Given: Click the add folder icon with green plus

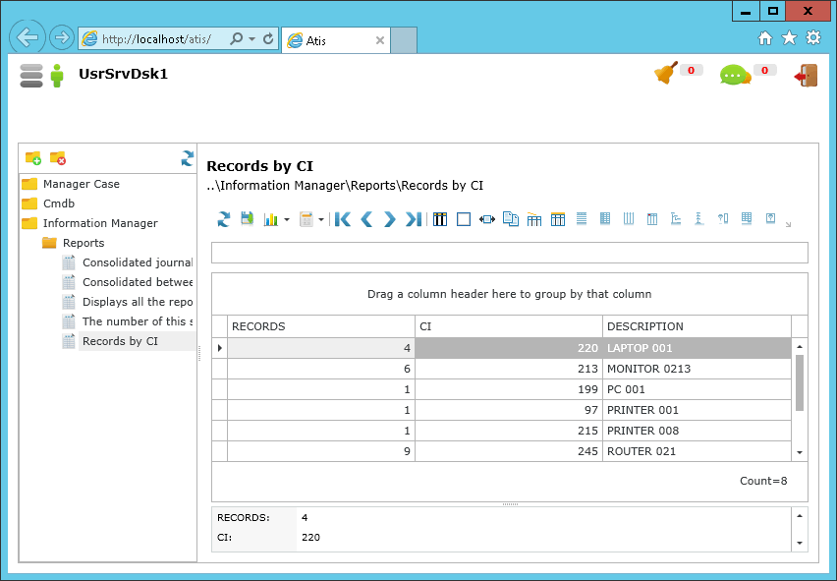Looking at the screenshot, I should tap(33, 158).
